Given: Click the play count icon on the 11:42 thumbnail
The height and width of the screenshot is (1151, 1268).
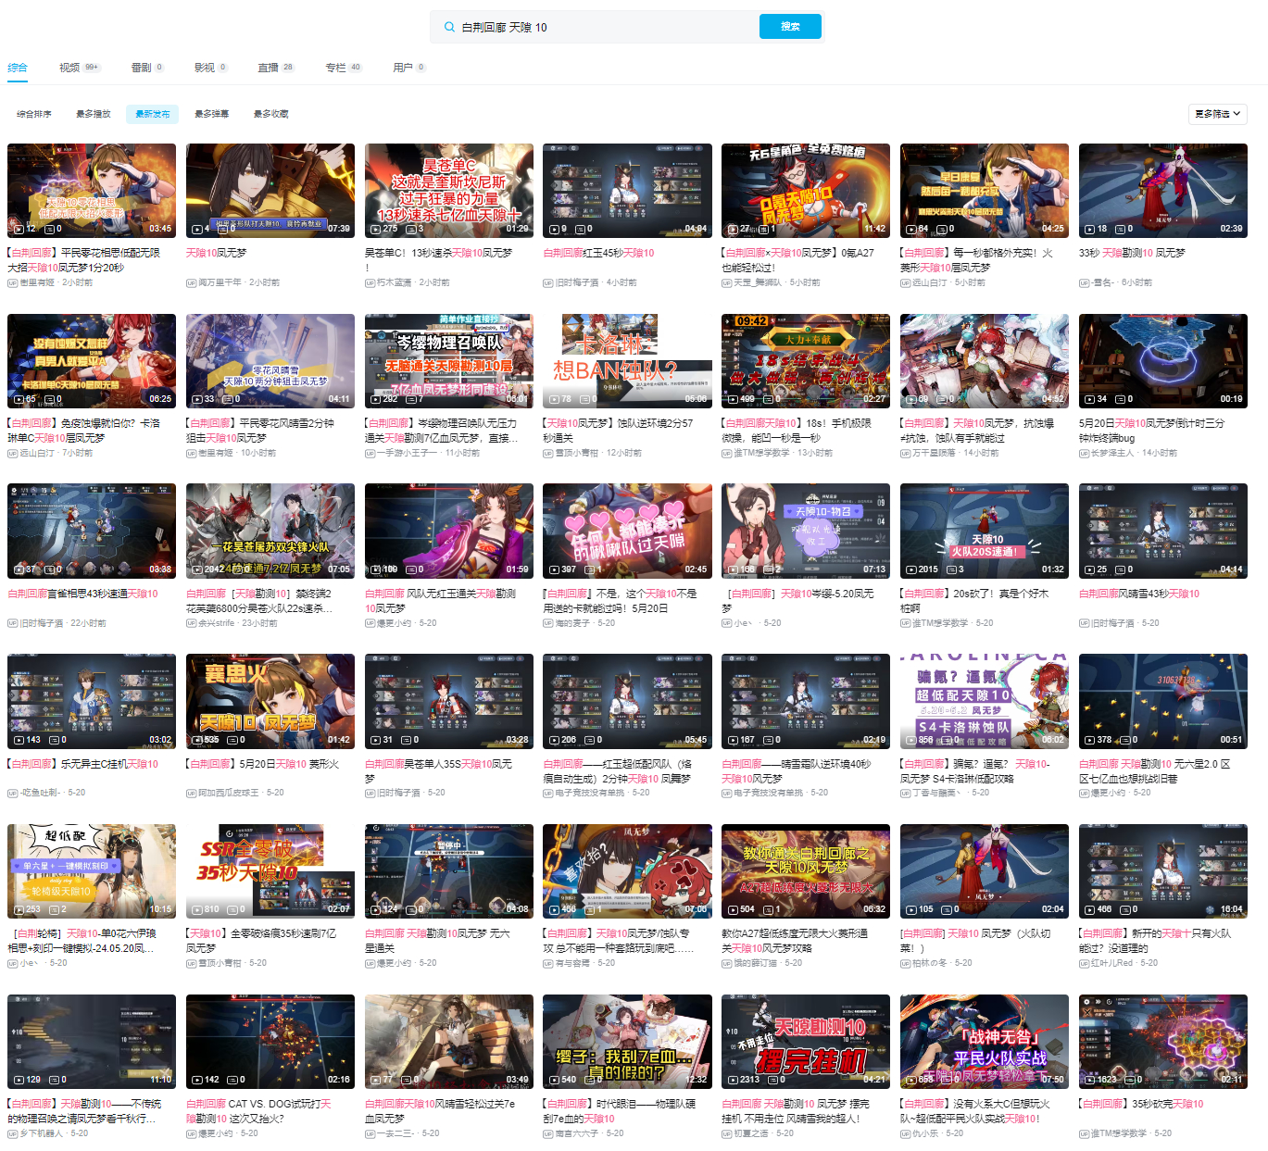Looking at the screenshot, I should coord(733,229).
